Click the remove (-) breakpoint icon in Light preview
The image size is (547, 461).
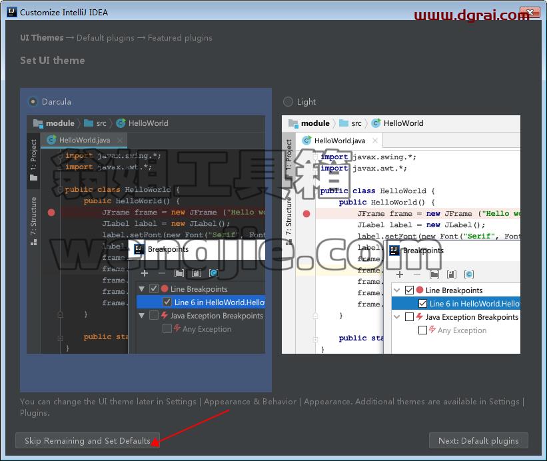click(417, 274)
